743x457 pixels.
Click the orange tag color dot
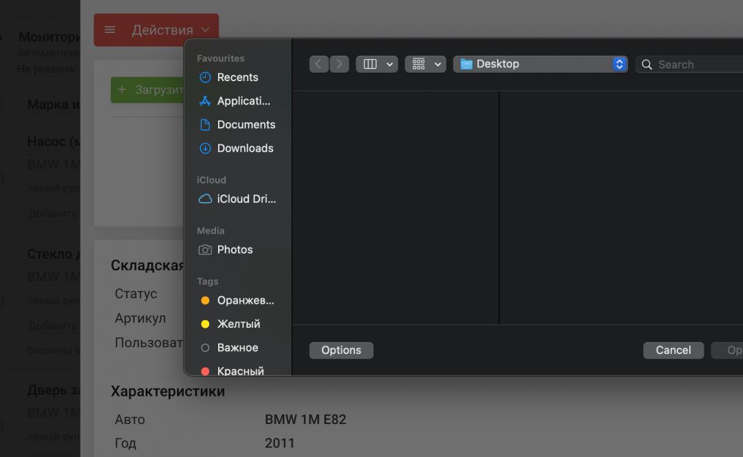point(205,300)
